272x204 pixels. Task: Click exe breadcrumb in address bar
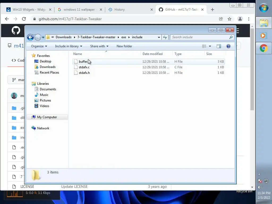(124, 37)
